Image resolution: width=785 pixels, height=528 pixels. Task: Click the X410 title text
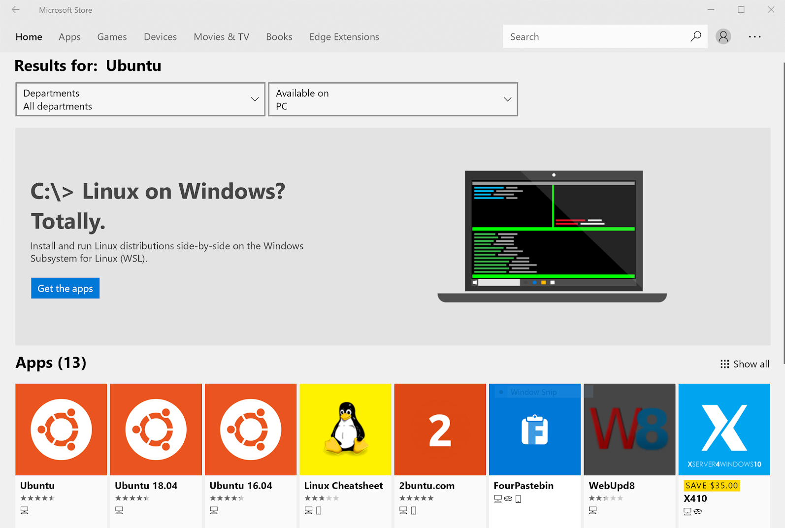click(695, 498)
